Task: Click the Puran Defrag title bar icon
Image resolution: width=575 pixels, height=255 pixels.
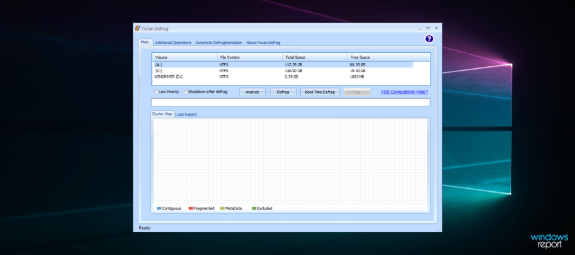Action: tap(137, 29)
